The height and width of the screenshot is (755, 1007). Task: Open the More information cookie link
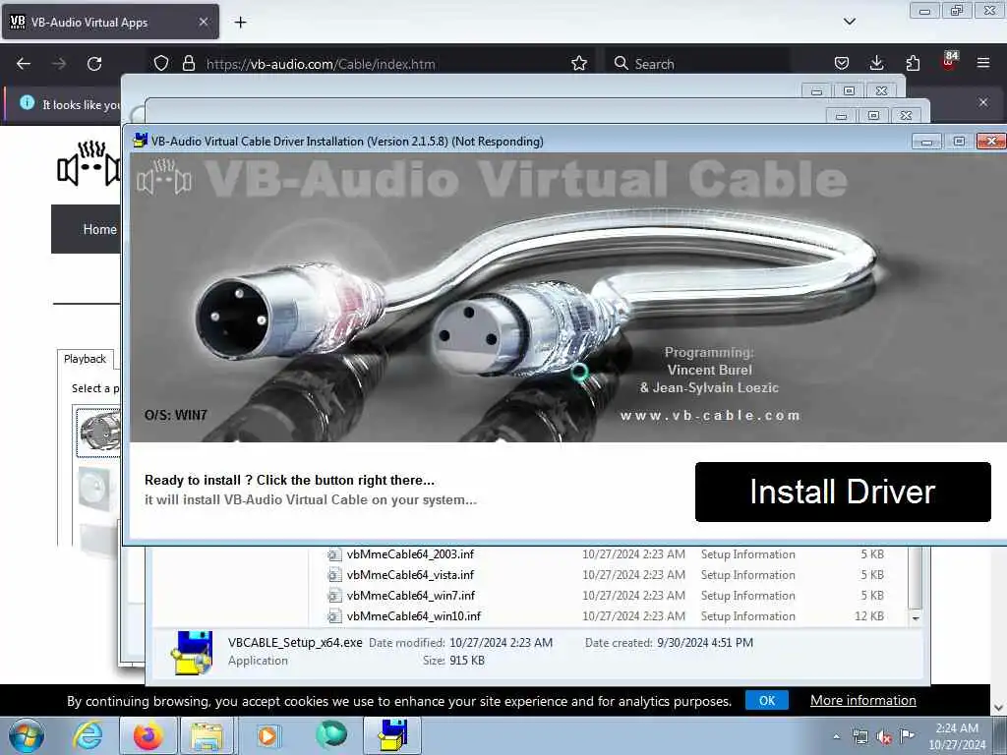tap(863, 700)
